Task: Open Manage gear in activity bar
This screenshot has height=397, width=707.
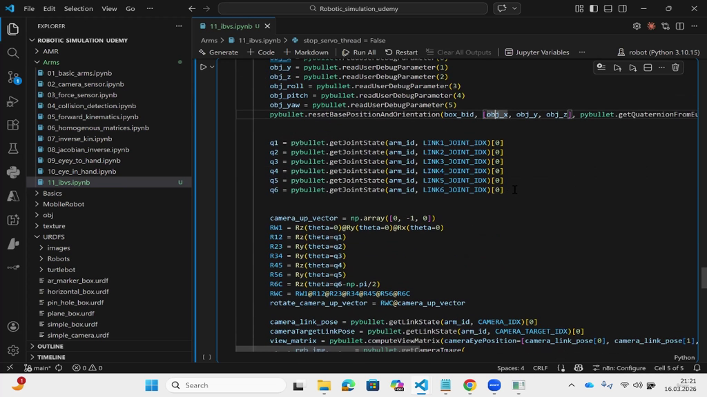Action: tap(13, 350)
